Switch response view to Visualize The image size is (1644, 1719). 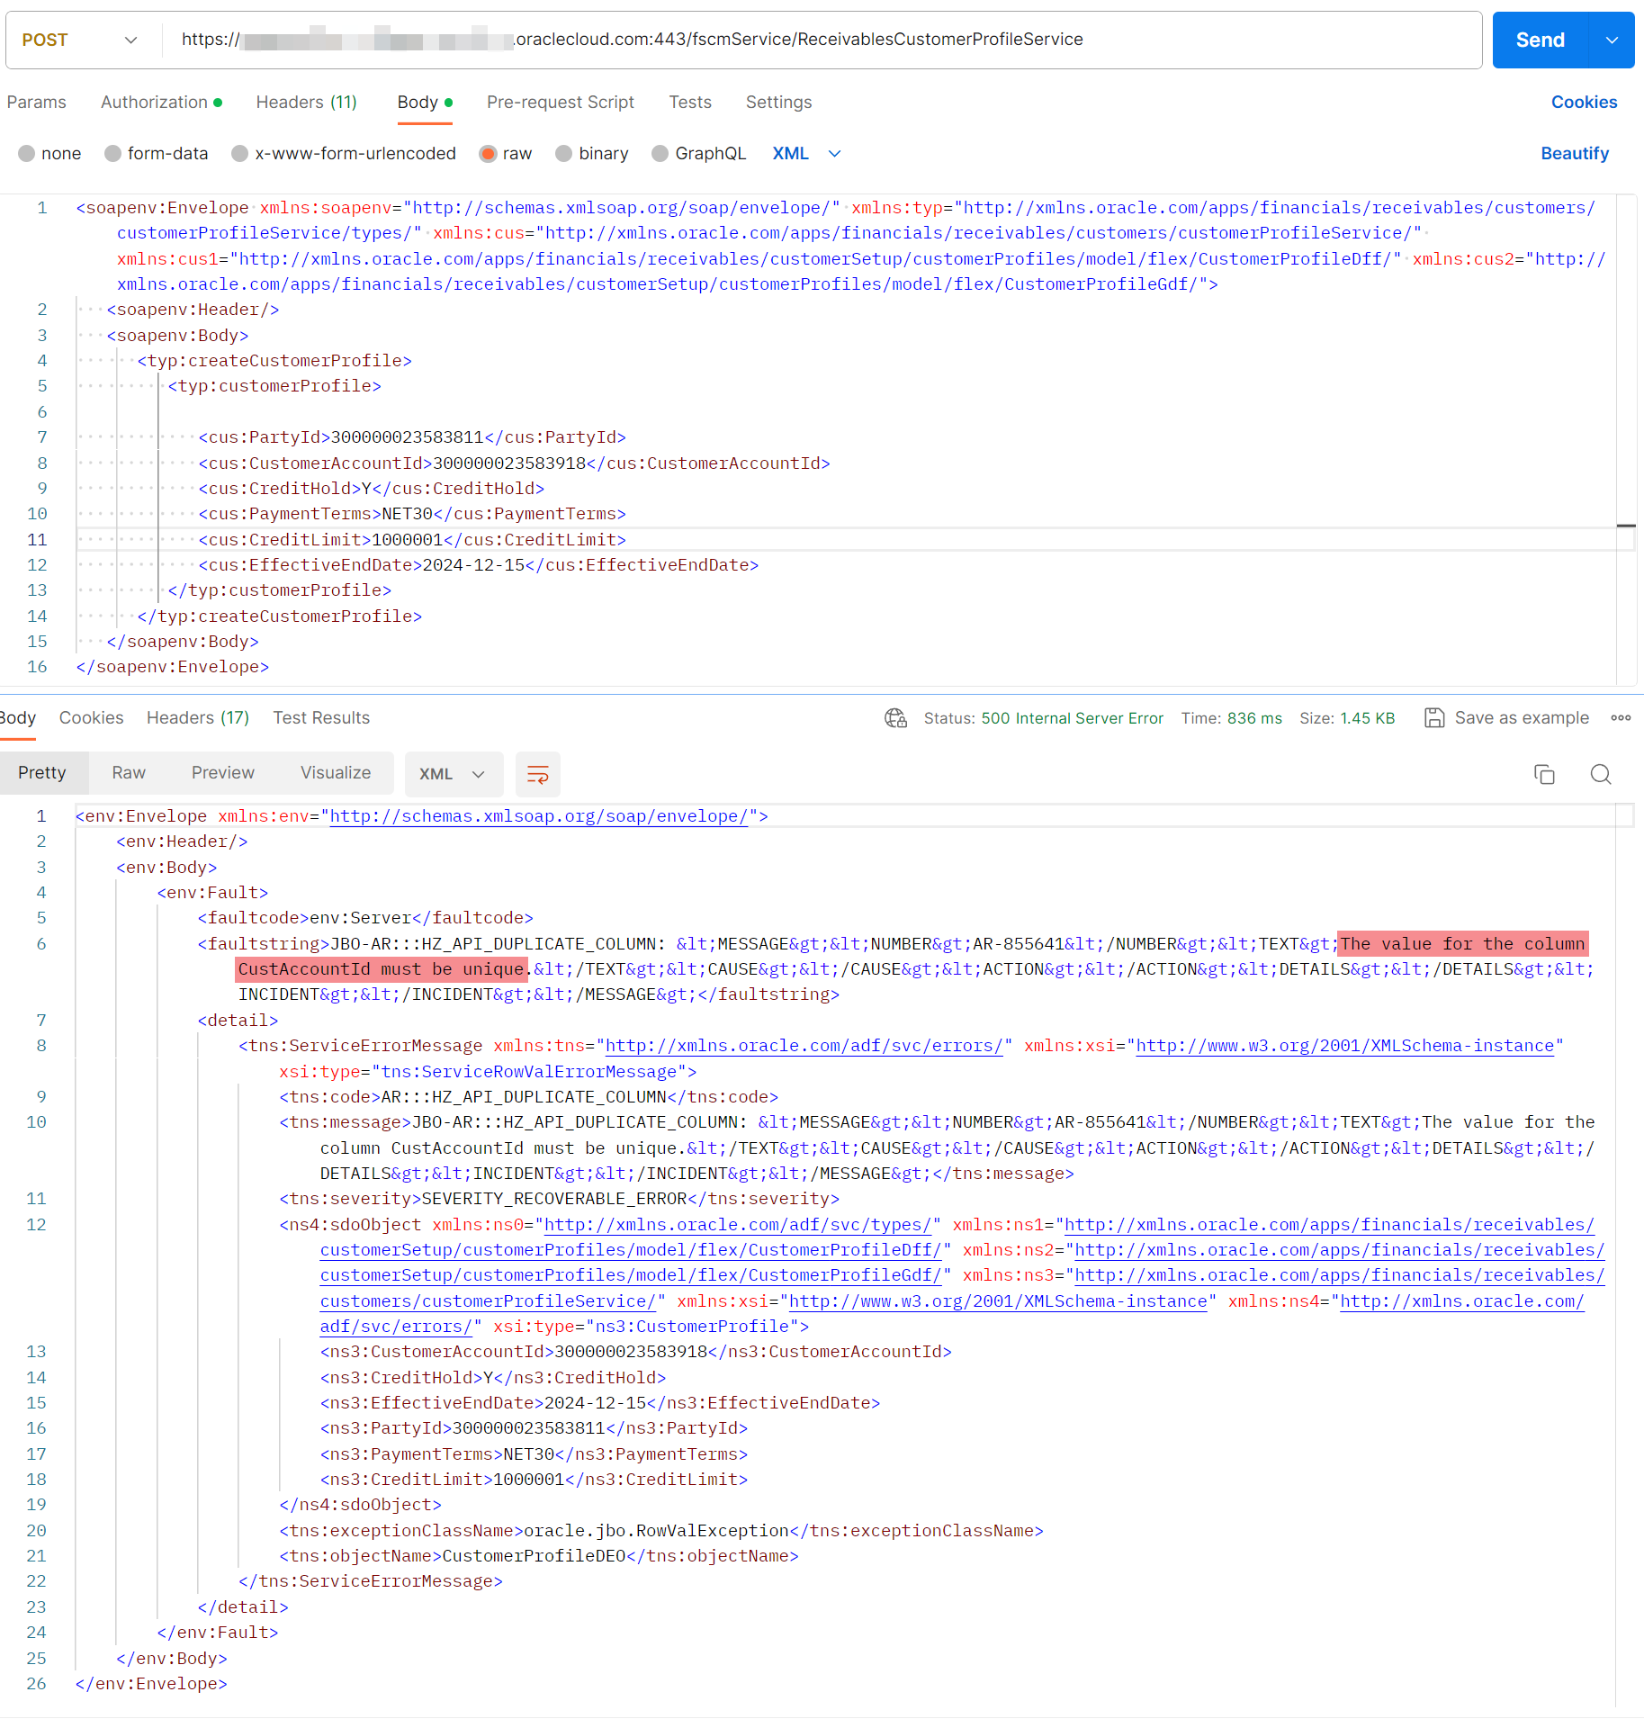[336, 773]
